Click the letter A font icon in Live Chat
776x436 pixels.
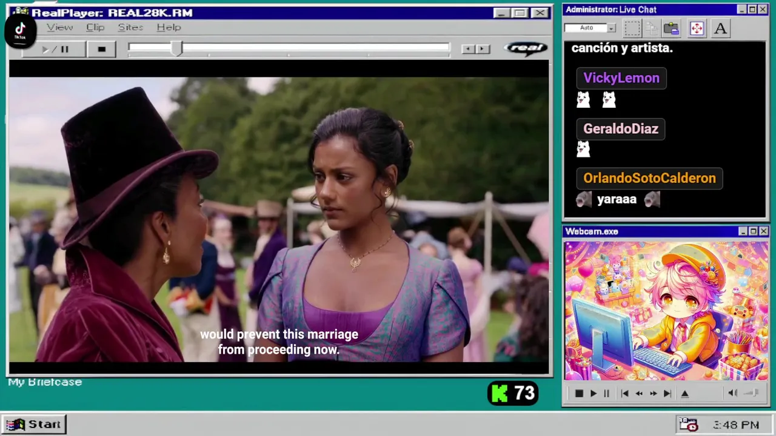click(x=720, y=28)
